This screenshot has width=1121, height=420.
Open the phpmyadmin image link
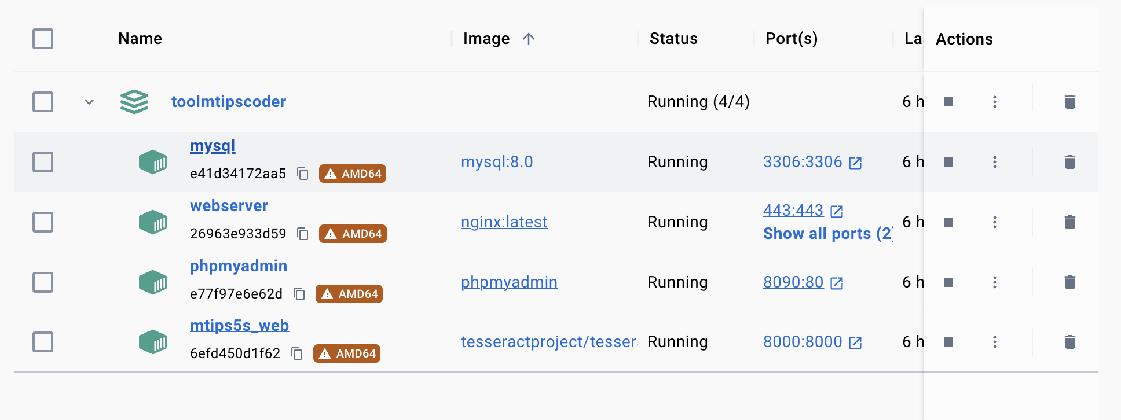[510, 282]
